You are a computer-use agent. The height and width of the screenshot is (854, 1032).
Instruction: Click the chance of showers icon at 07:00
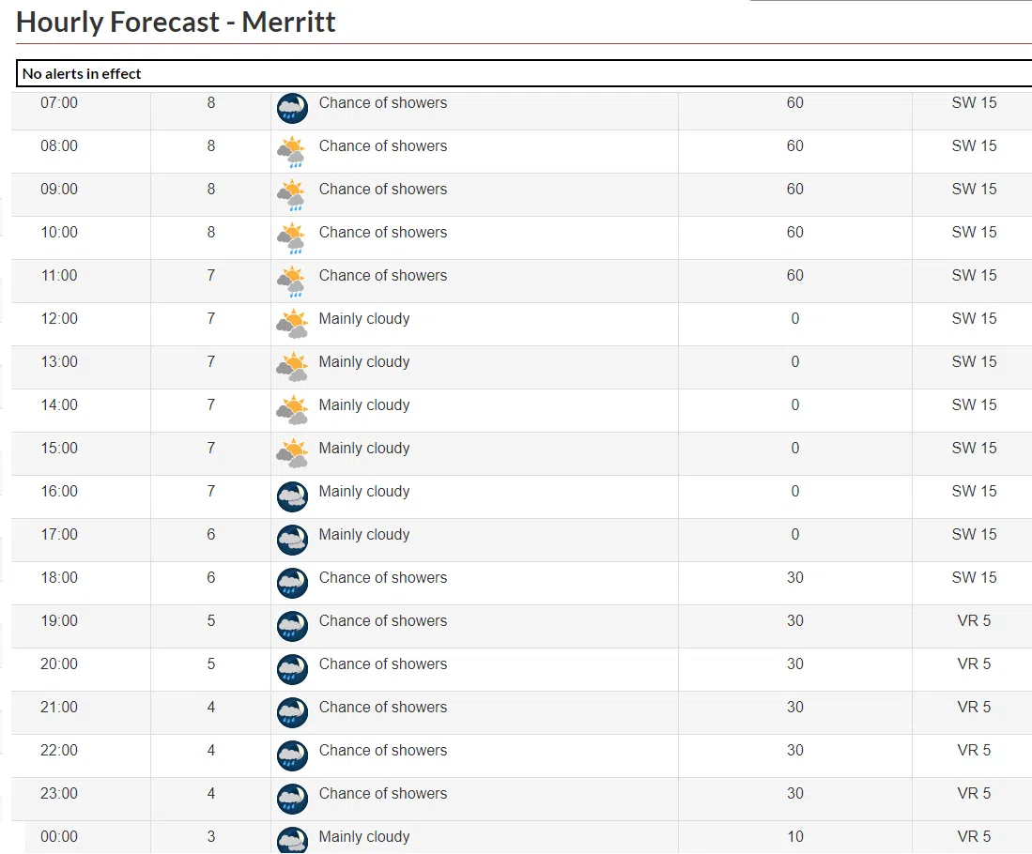click(292, 108)
